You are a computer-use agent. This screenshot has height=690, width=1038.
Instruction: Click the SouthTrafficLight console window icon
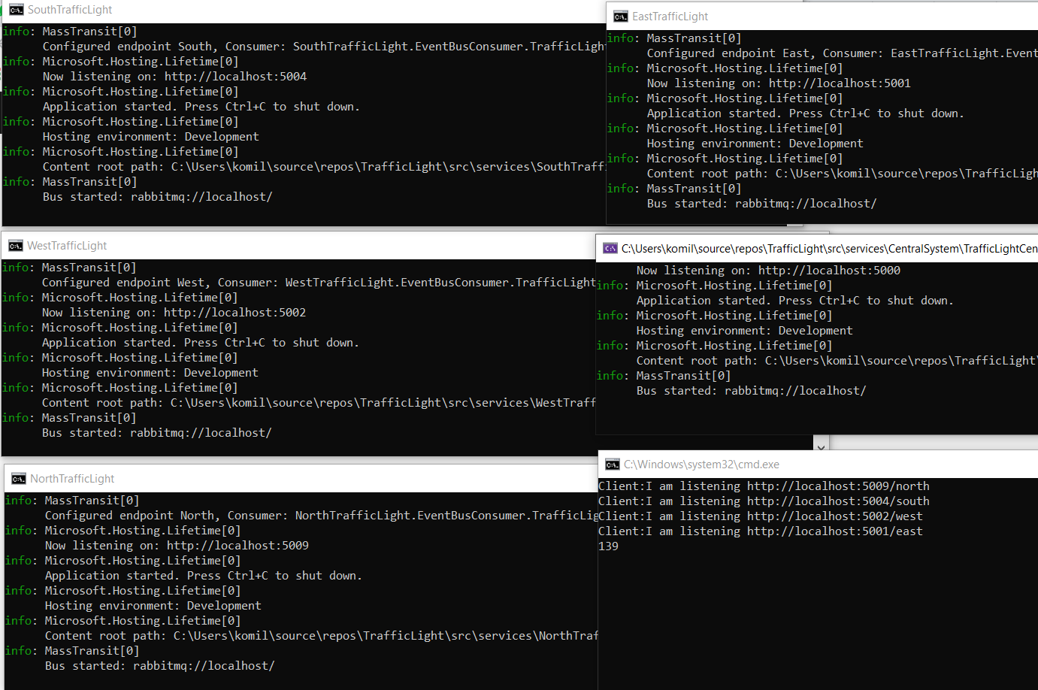click(x=17, y=10)
